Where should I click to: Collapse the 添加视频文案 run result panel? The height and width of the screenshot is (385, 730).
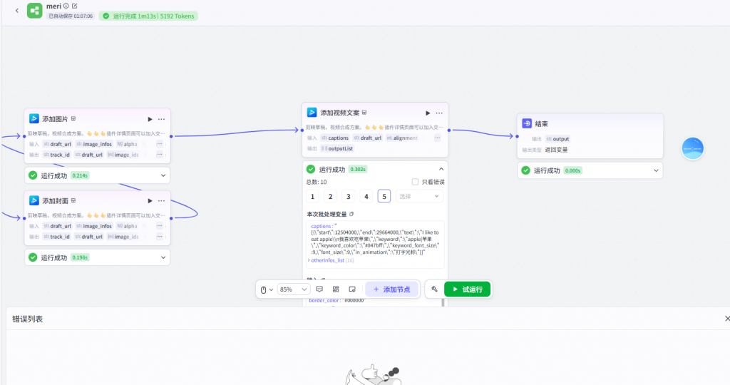coord(441,169)
